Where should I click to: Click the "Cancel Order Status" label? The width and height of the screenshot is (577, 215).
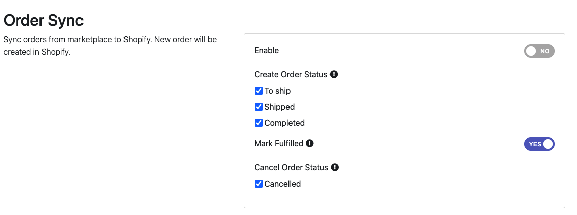291,167
